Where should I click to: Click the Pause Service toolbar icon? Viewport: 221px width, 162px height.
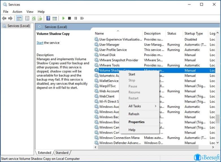pos(76,18)
